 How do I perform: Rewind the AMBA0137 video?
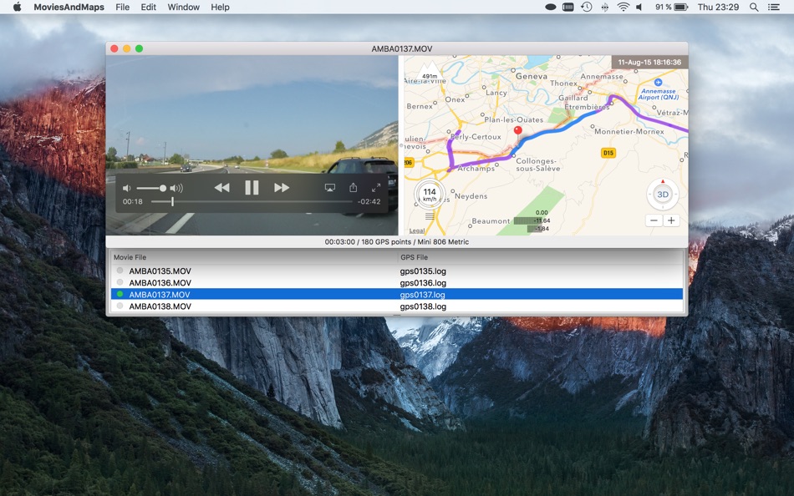(221, 188)
